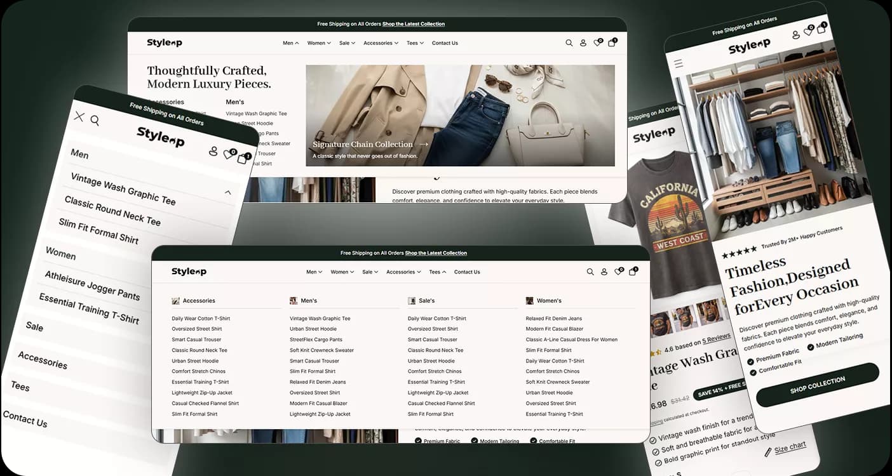Click Accessories column icon in mega menu
Viewport: 892px width, 476px height.
coord(175,301)
